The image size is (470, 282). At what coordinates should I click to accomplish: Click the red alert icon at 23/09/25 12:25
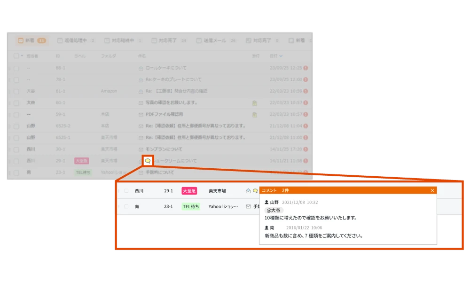pos(306,68)
